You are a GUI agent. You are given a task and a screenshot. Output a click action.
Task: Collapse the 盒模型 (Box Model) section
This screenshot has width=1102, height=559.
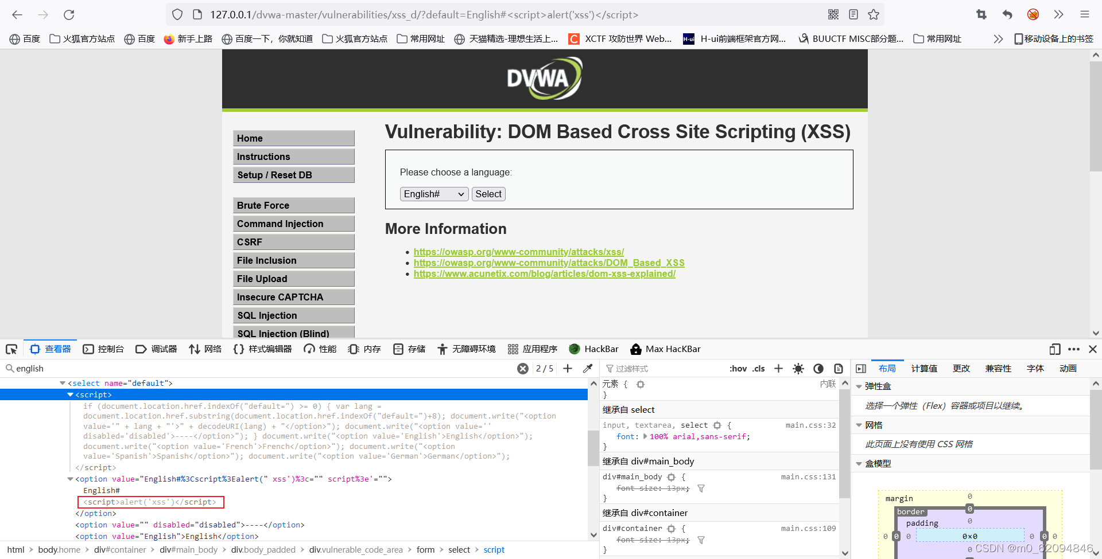859,464
